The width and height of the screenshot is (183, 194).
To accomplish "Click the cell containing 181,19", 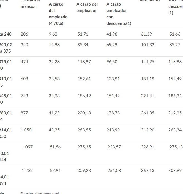I will 148,79.
